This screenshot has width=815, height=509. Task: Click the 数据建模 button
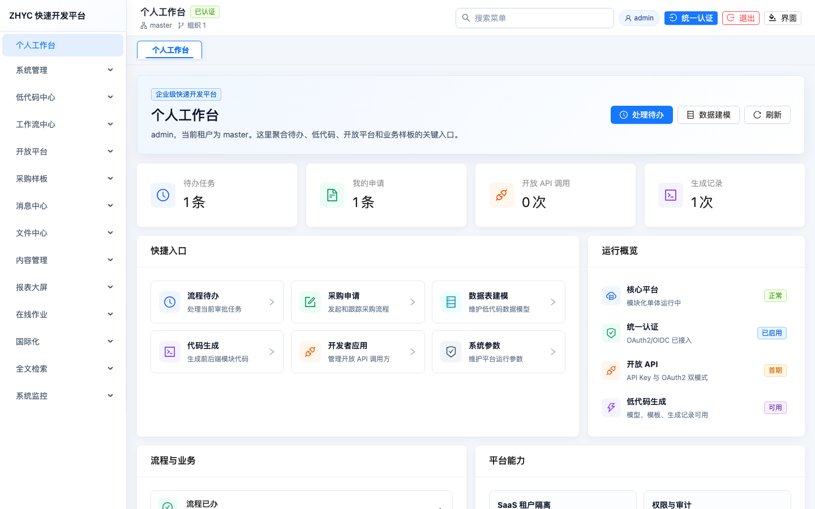tap(709, 115)
